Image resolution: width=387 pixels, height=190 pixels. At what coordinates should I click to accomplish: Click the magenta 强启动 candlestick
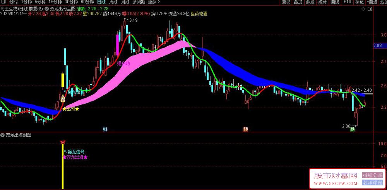coord(118,45)
